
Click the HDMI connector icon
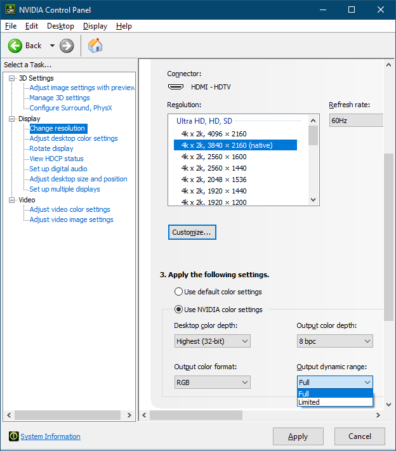[176, 87]
